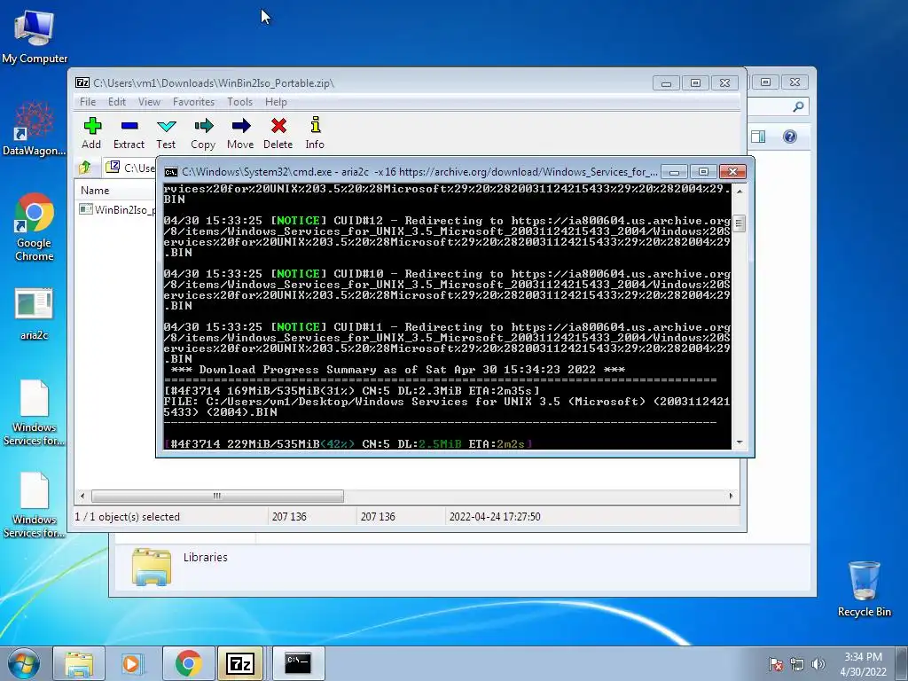Open the 7-Zip Edit menu
Image resolution: width=908 pixels, height=681 pixels.
[x=116, y=102]
